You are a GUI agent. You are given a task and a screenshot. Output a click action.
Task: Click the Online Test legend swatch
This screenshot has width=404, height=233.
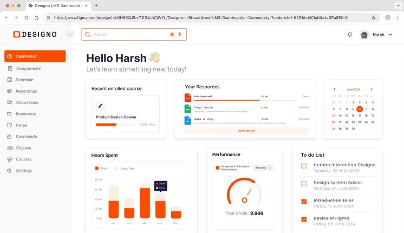116,169
